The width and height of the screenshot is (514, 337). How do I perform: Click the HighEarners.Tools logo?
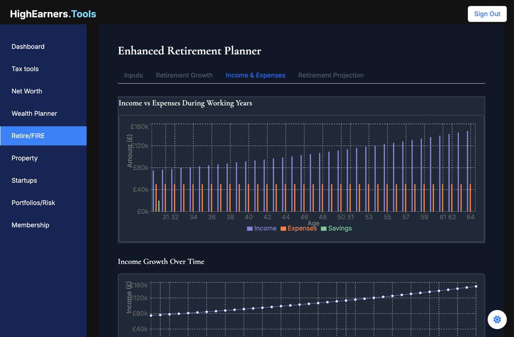tap(53, 14)
